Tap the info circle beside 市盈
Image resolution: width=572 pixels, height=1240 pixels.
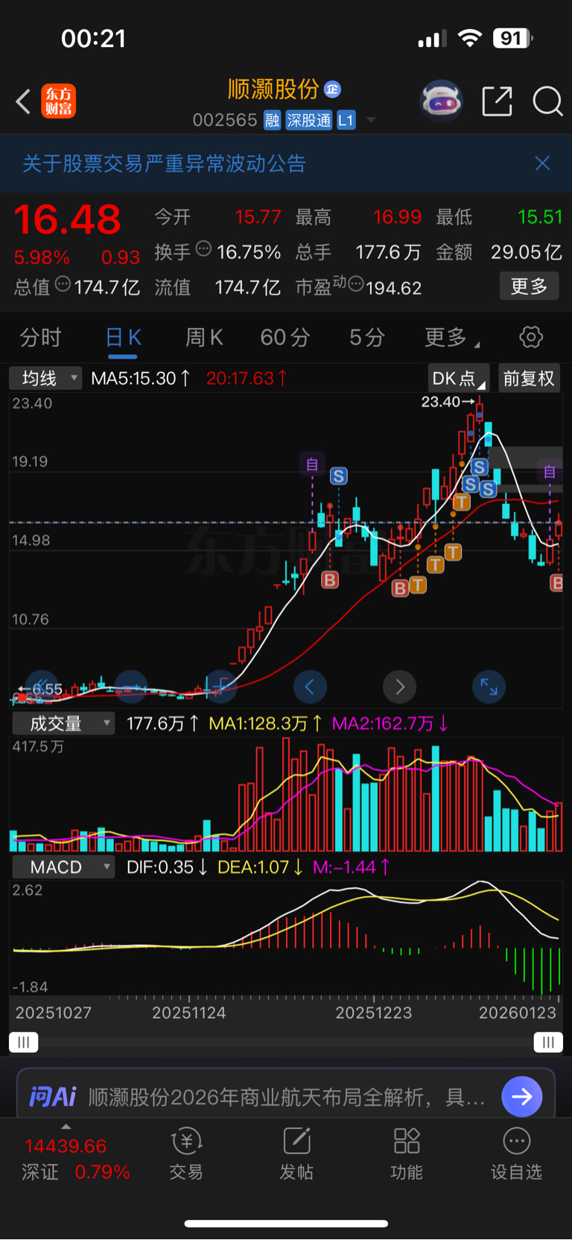click(x=356, y=284)
